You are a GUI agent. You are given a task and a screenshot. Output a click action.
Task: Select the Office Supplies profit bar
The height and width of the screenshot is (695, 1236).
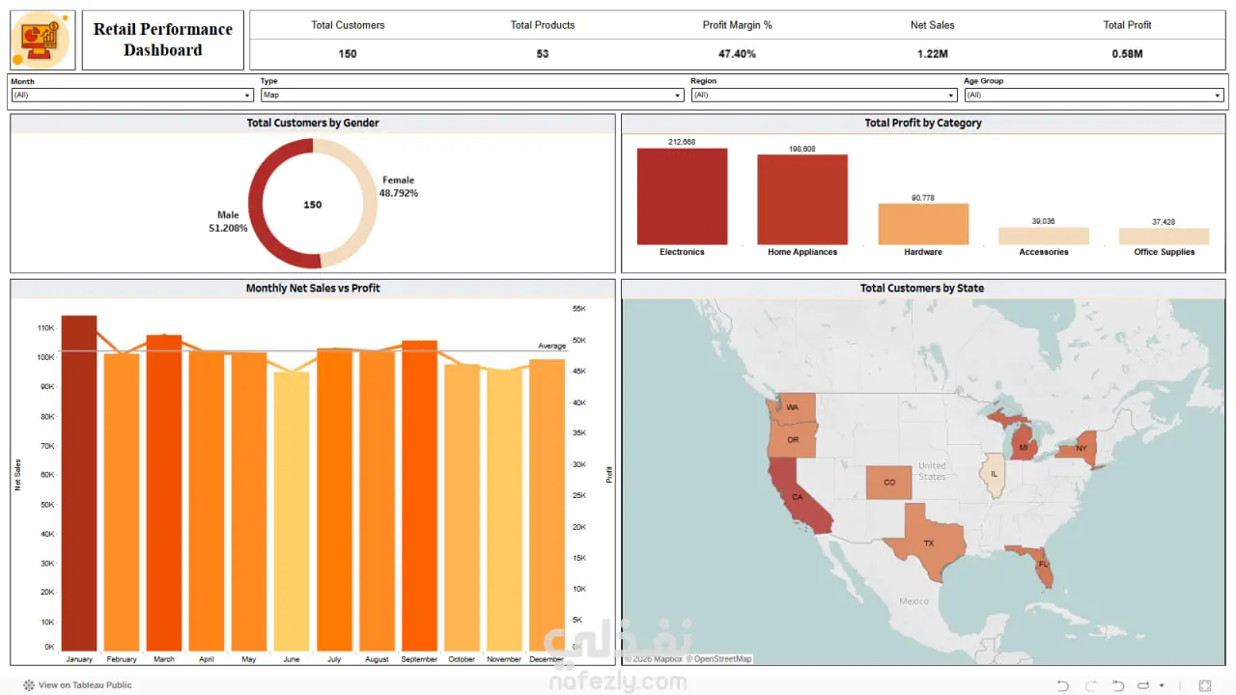(1164, 236)
